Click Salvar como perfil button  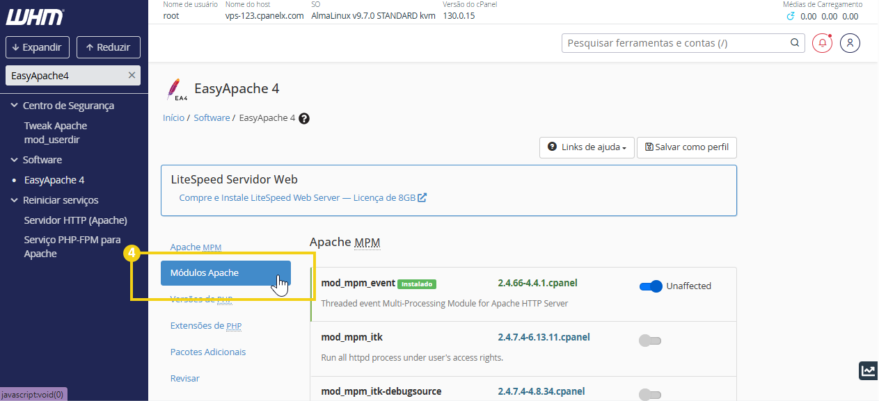click(686, 147)
